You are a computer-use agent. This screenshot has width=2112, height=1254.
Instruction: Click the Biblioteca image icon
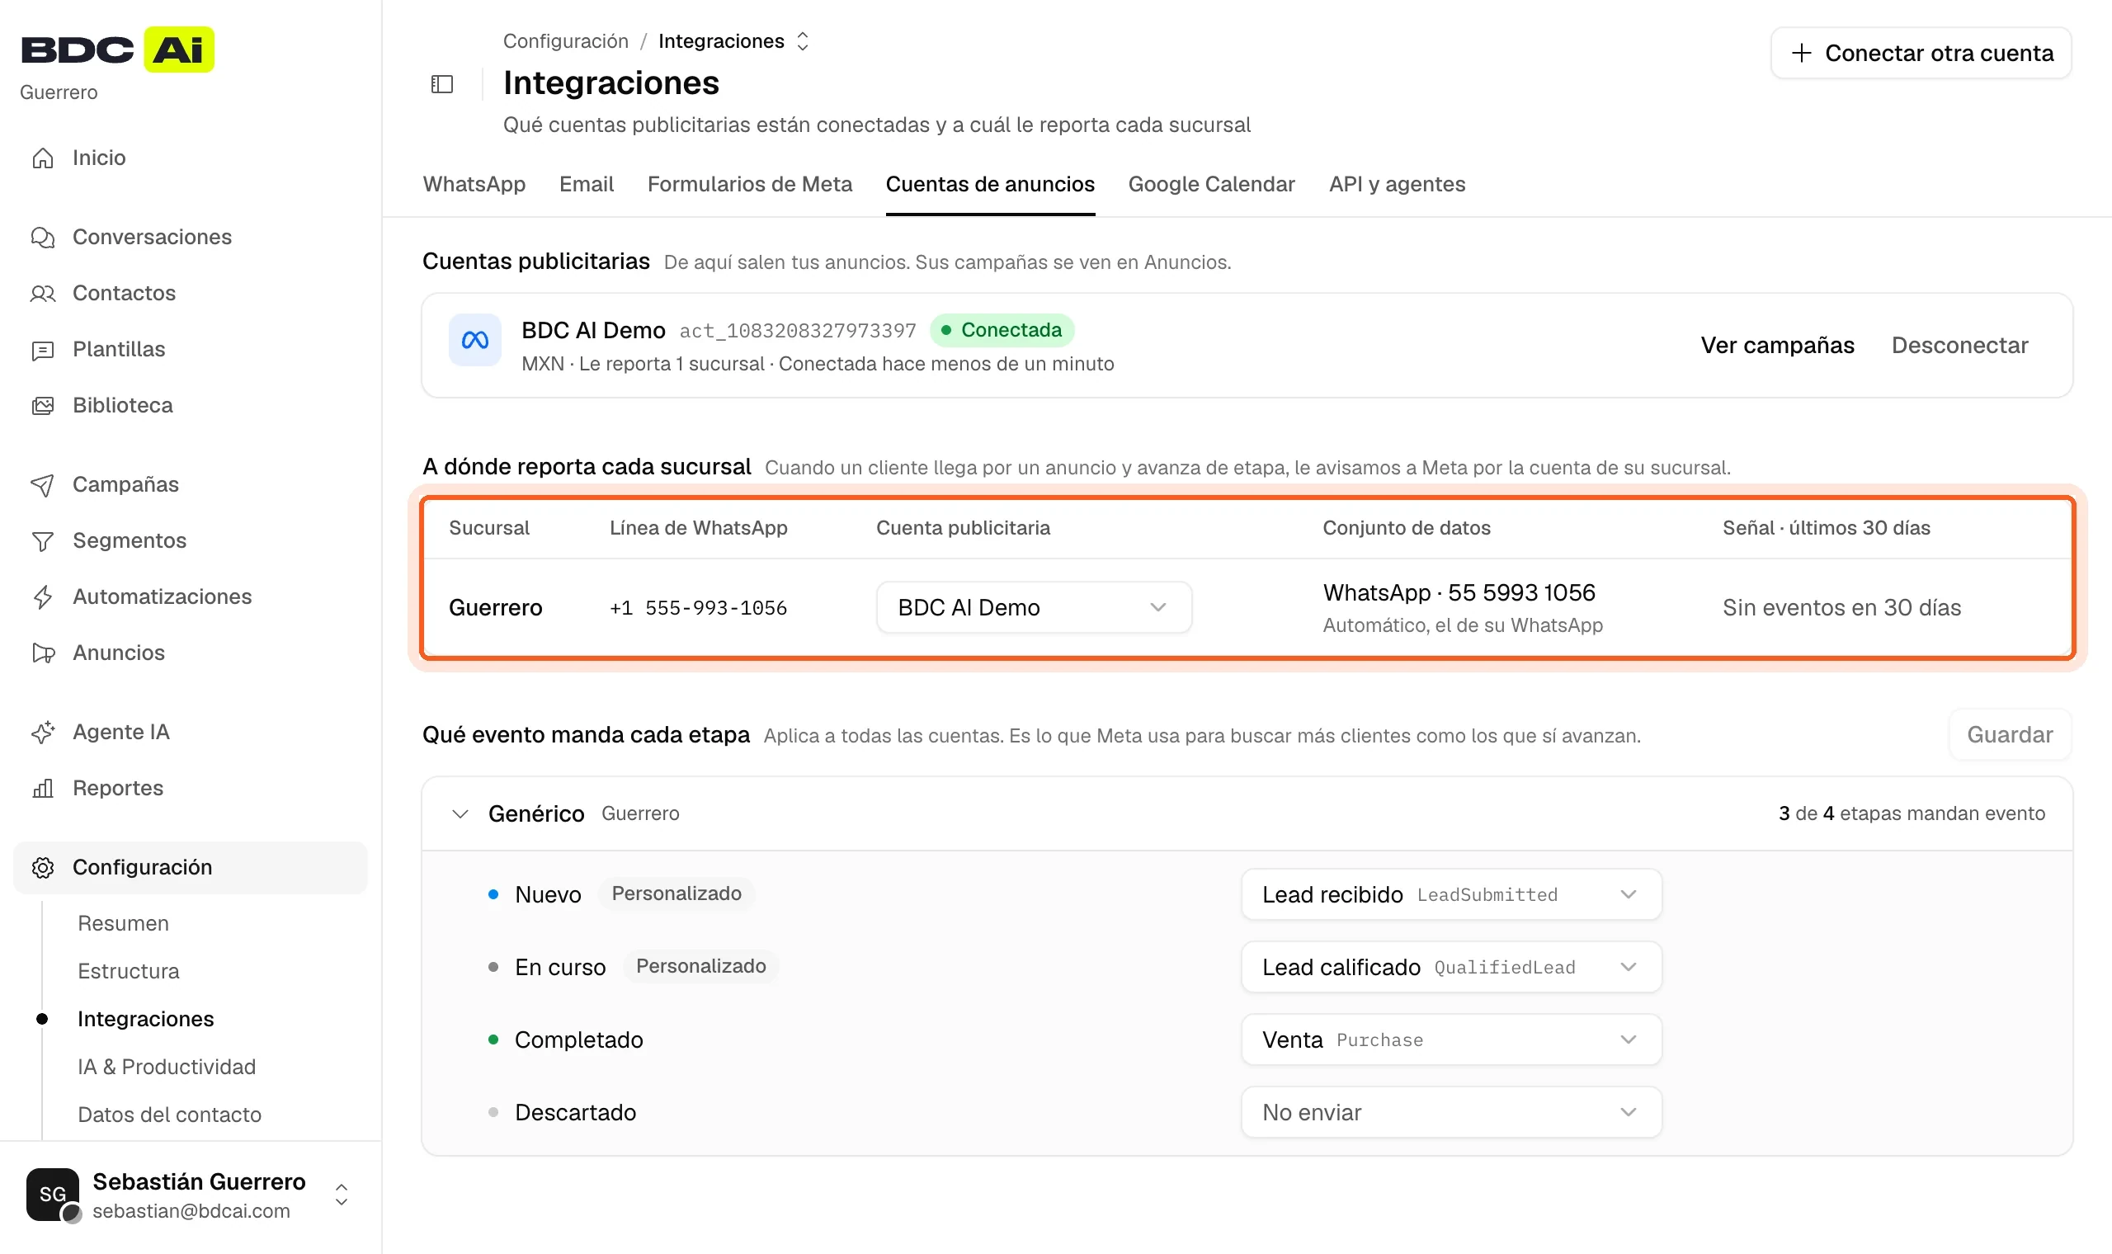click(42, 406)
